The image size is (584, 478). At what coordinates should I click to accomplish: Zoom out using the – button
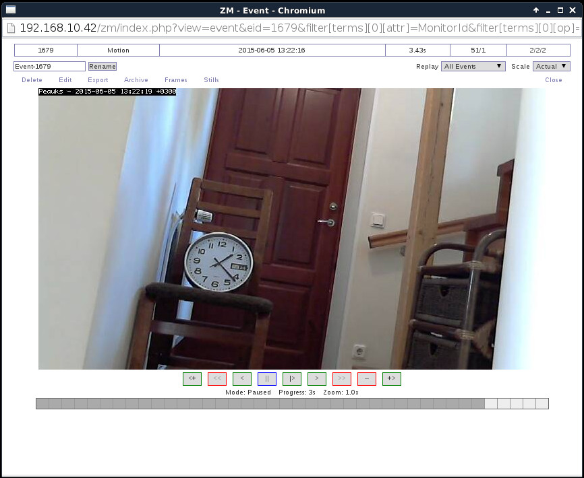pos(367,378)
